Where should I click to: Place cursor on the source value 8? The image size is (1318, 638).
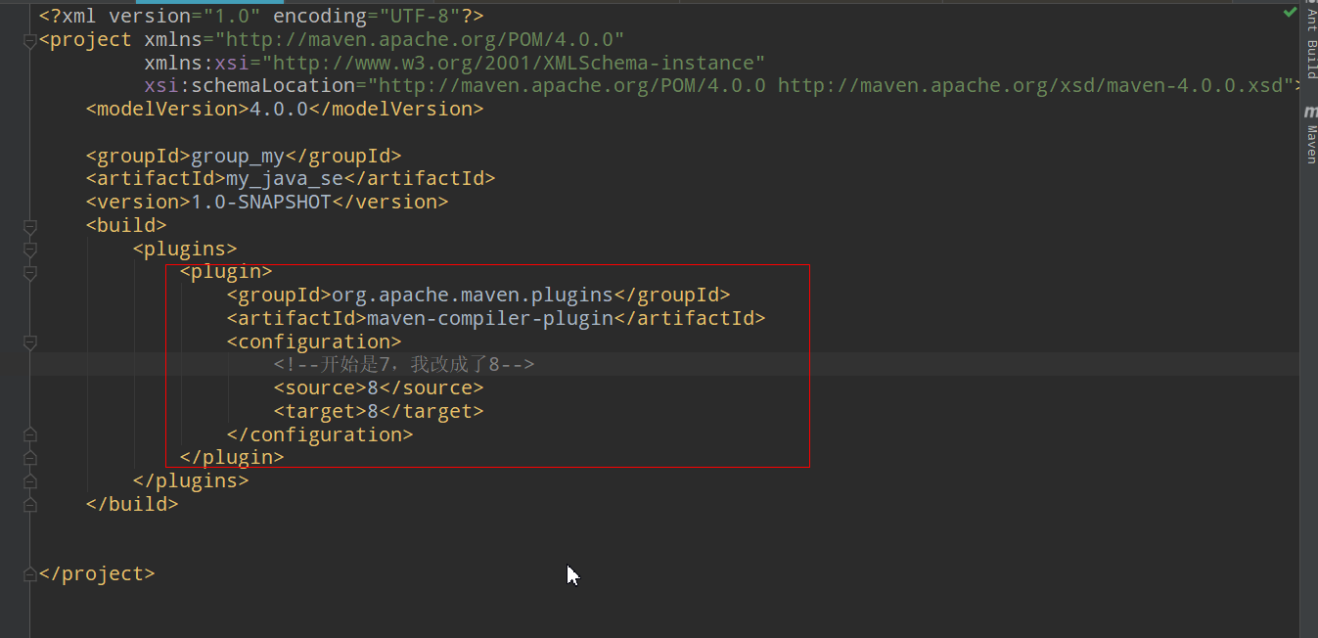click(373, 387)
